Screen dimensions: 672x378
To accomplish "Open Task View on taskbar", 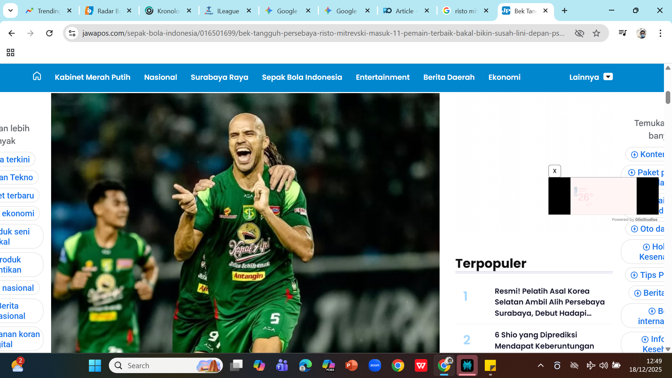I will [236, 366].
